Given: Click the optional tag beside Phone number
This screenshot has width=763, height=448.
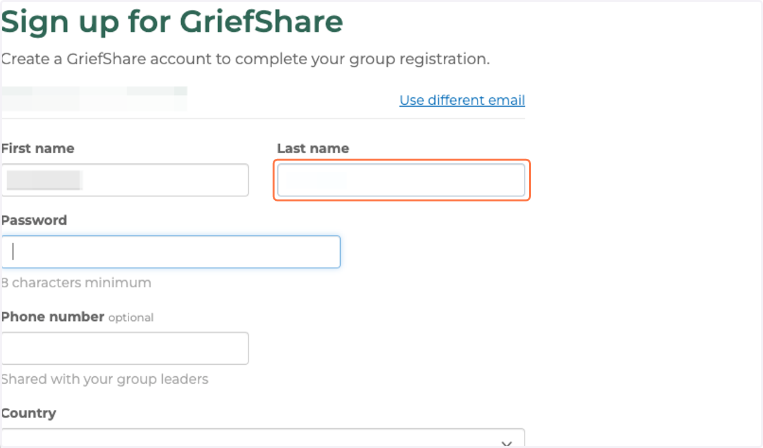Looking at the screenshot, I should (x=131, y=317).
